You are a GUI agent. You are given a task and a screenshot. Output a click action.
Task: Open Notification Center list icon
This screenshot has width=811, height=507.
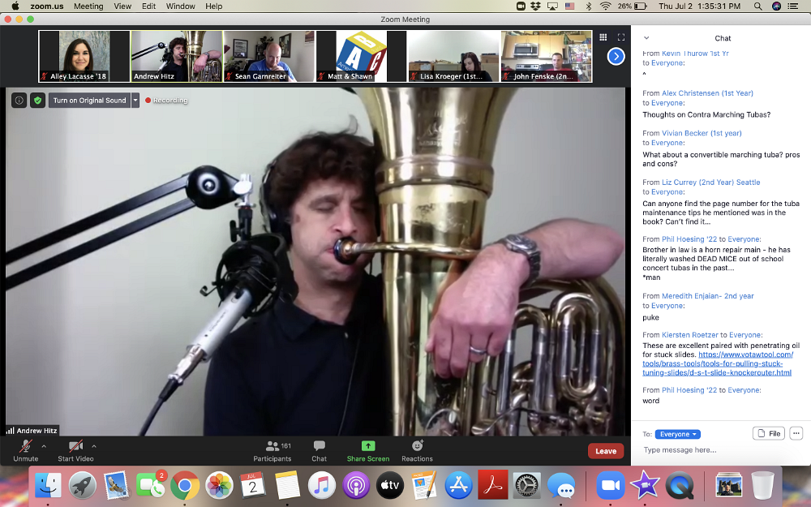point(792,6)
